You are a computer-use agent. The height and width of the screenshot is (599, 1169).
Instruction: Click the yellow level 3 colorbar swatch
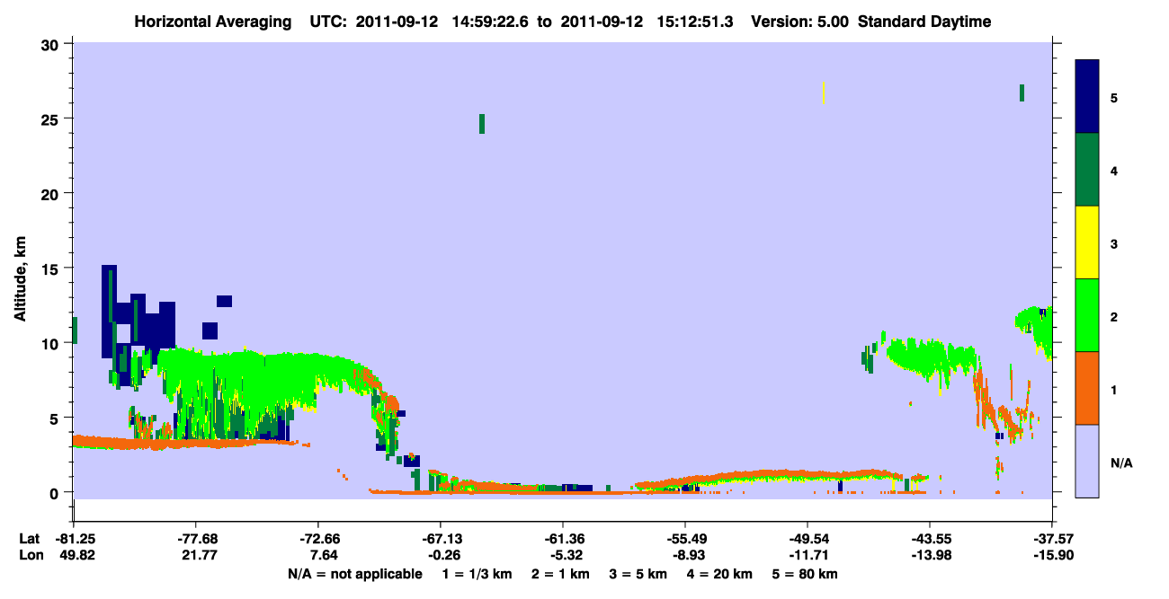(1087, 242)
